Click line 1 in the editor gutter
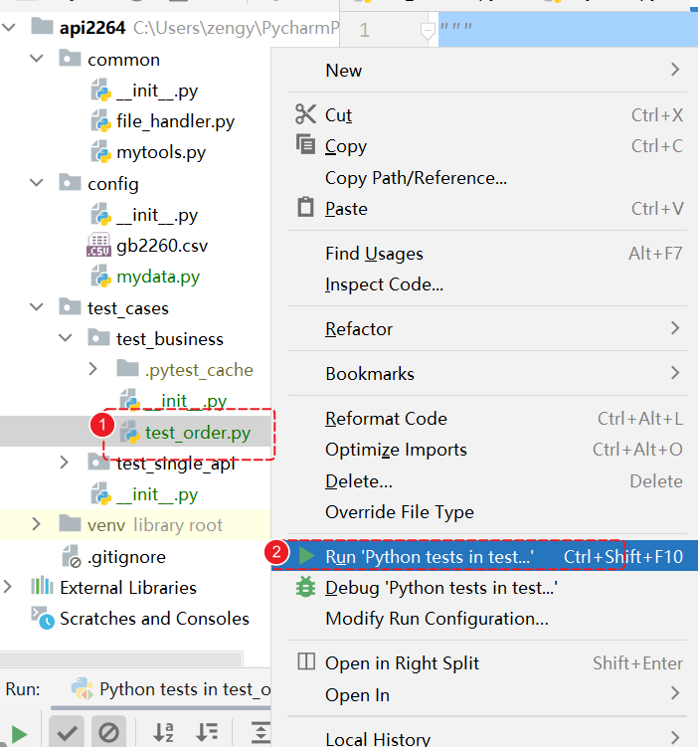 tap(364, 31)
